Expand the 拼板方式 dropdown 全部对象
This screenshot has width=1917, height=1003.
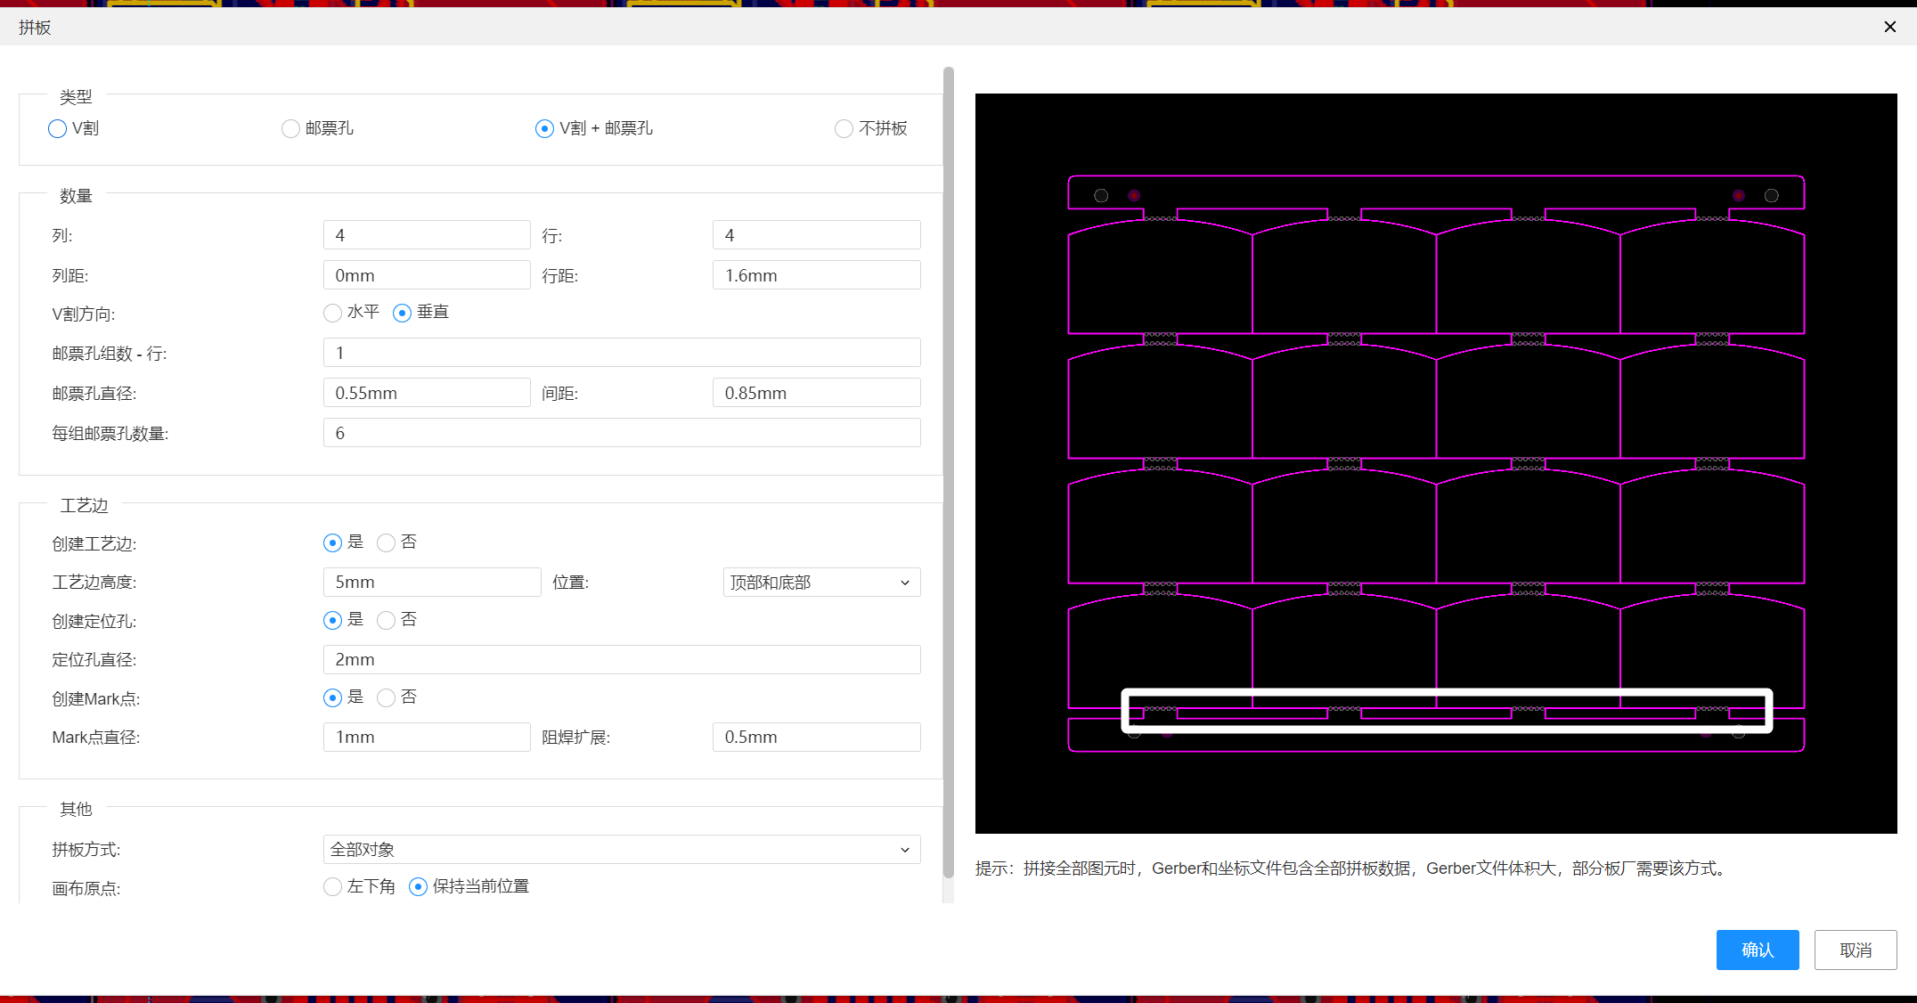click(621, 850)
